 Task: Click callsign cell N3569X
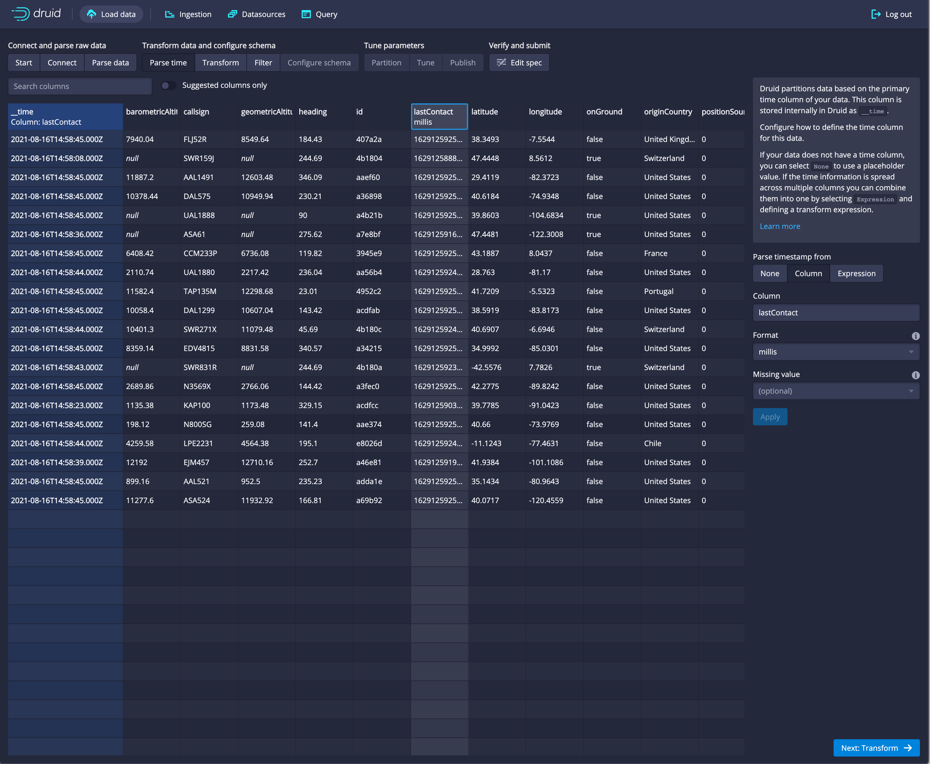point(209,386)
